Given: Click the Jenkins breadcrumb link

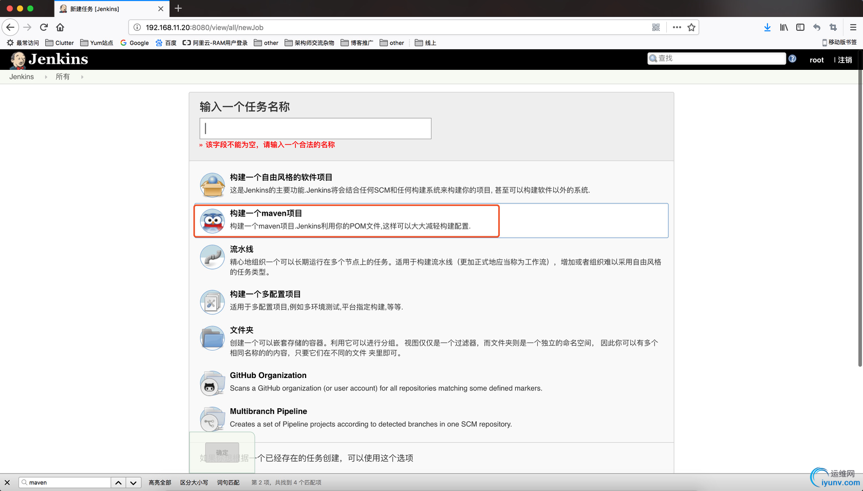Looking at the screenshot, I should pos(22,77).
